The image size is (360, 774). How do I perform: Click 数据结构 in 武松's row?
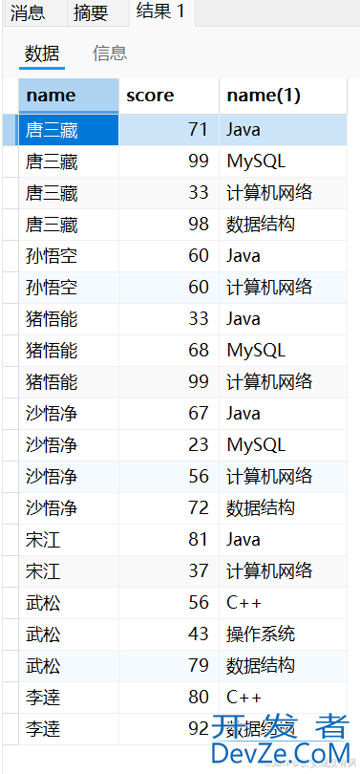click(283, 667)
